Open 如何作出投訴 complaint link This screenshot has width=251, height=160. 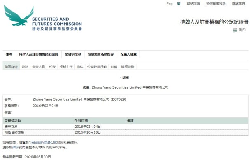click(x=216, y=4)
